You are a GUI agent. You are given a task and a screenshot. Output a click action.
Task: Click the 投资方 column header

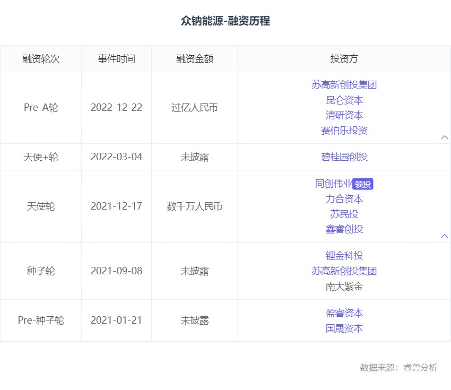(x=344, y=59)
